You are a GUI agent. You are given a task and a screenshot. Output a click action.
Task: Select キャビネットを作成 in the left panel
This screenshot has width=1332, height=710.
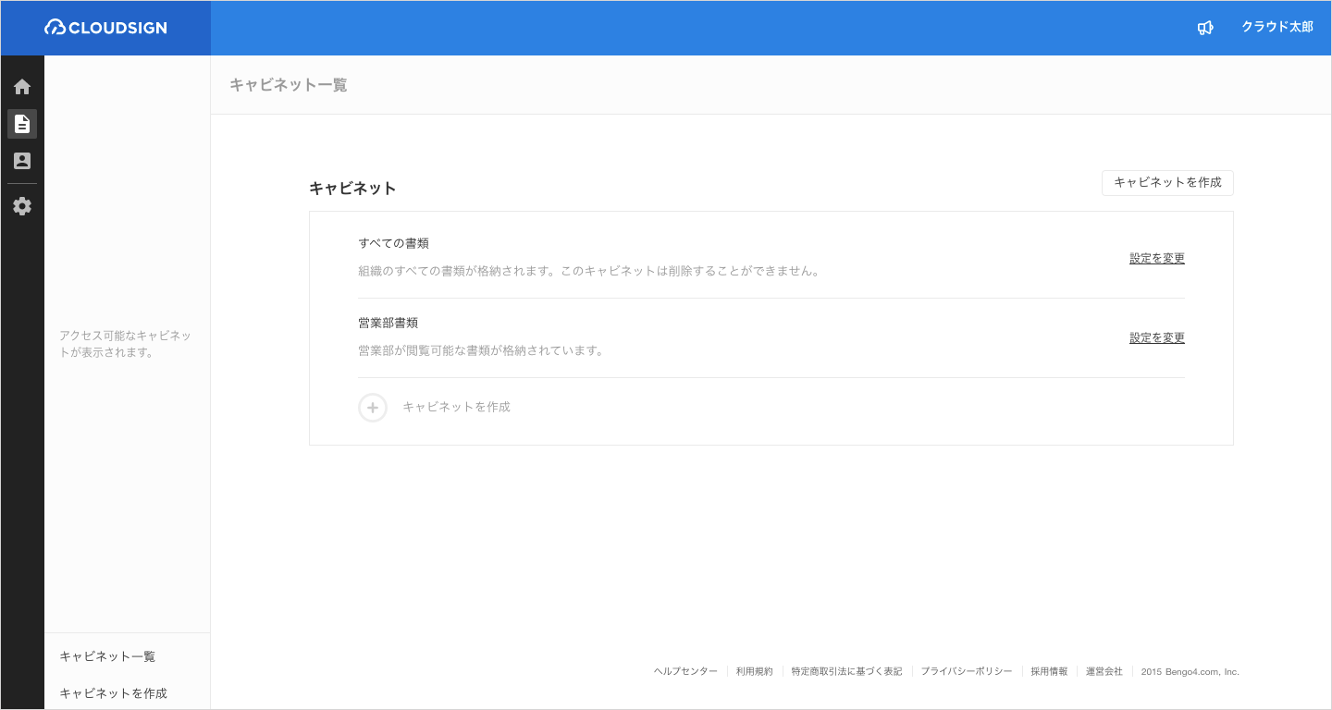coord(113,693)
